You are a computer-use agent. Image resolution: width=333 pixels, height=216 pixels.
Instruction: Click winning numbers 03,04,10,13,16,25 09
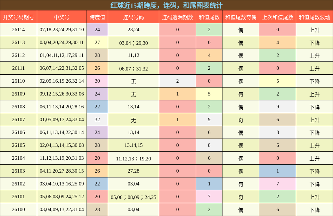(x=62, y=184)
